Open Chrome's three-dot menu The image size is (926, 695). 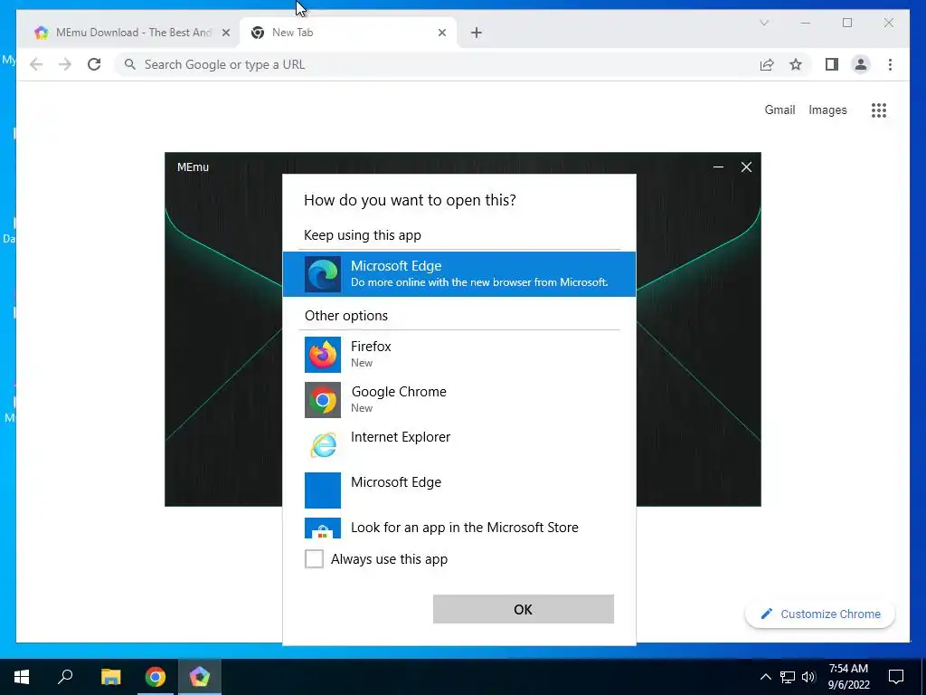[x=890, y=64]
